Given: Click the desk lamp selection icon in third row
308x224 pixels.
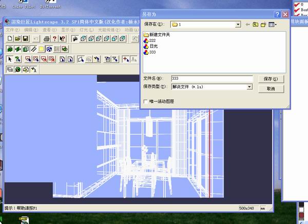Looking at the screenshot, I should coord(97,59).
